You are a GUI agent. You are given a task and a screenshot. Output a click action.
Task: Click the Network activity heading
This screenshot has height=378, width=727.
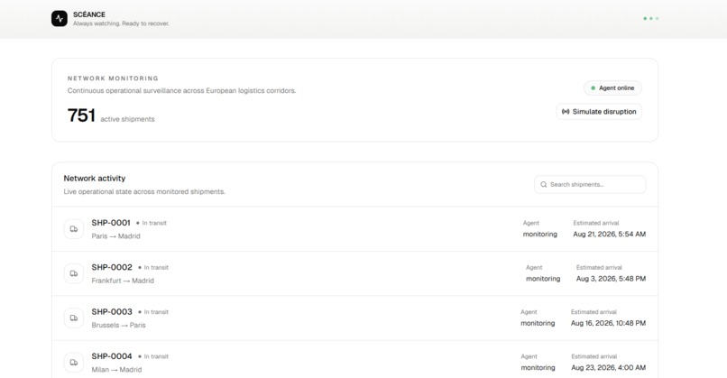pyautogui.click(x=95, y=179)
